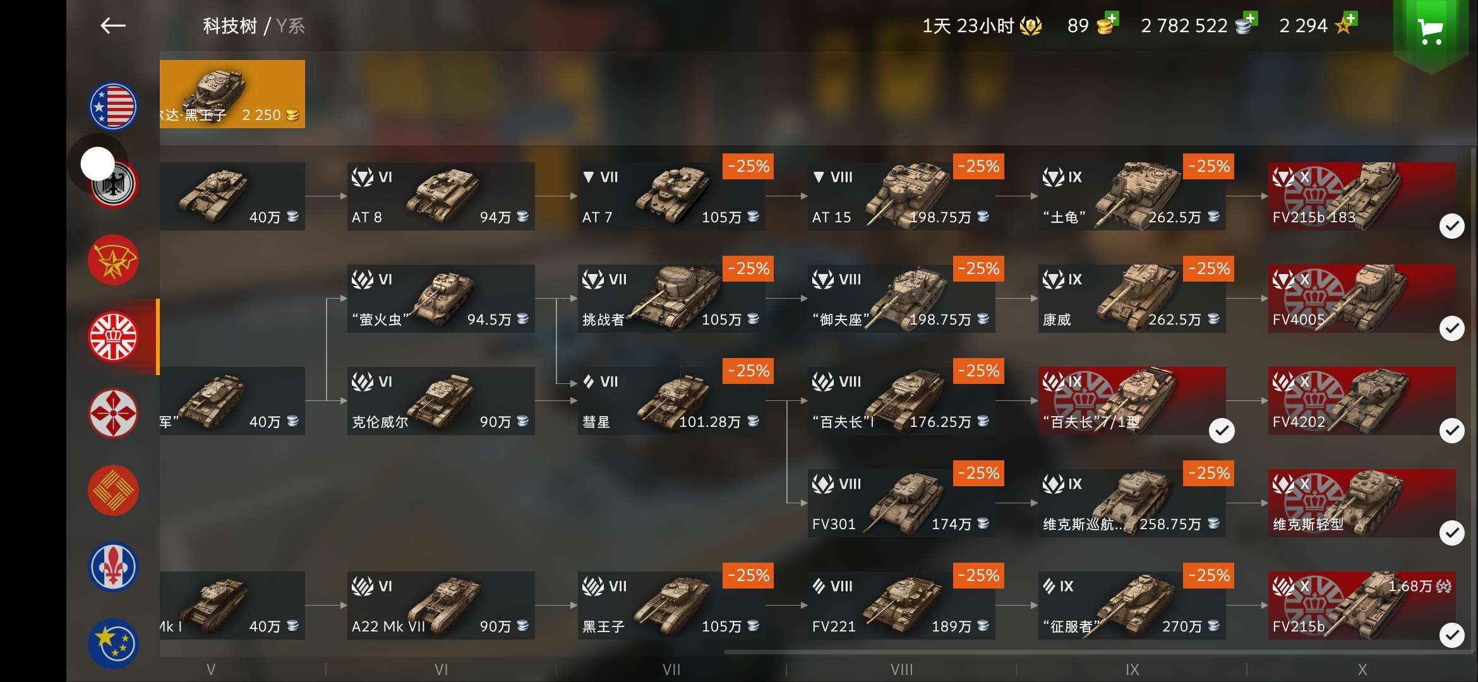The height and width of the screenshot is (682, 1478).
Task: Select the UK nation tab
Action: (x=113, y=337)
